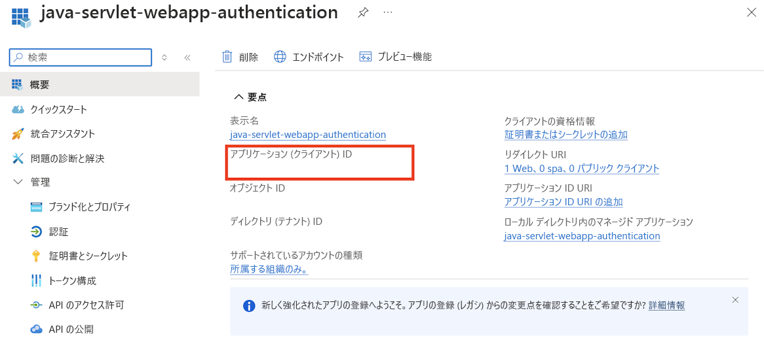This screenshot has width=764, height=338.
Task: Click the API のアクセス許可 icon
Action: (x=36, y=305)
